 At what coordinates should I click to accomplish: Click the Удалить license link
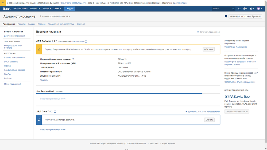(x=44, y=80)
